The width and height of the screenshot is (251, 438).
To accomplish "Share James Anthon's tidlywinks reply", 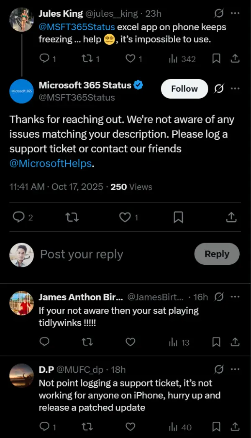I will click(x=235, y=343).
